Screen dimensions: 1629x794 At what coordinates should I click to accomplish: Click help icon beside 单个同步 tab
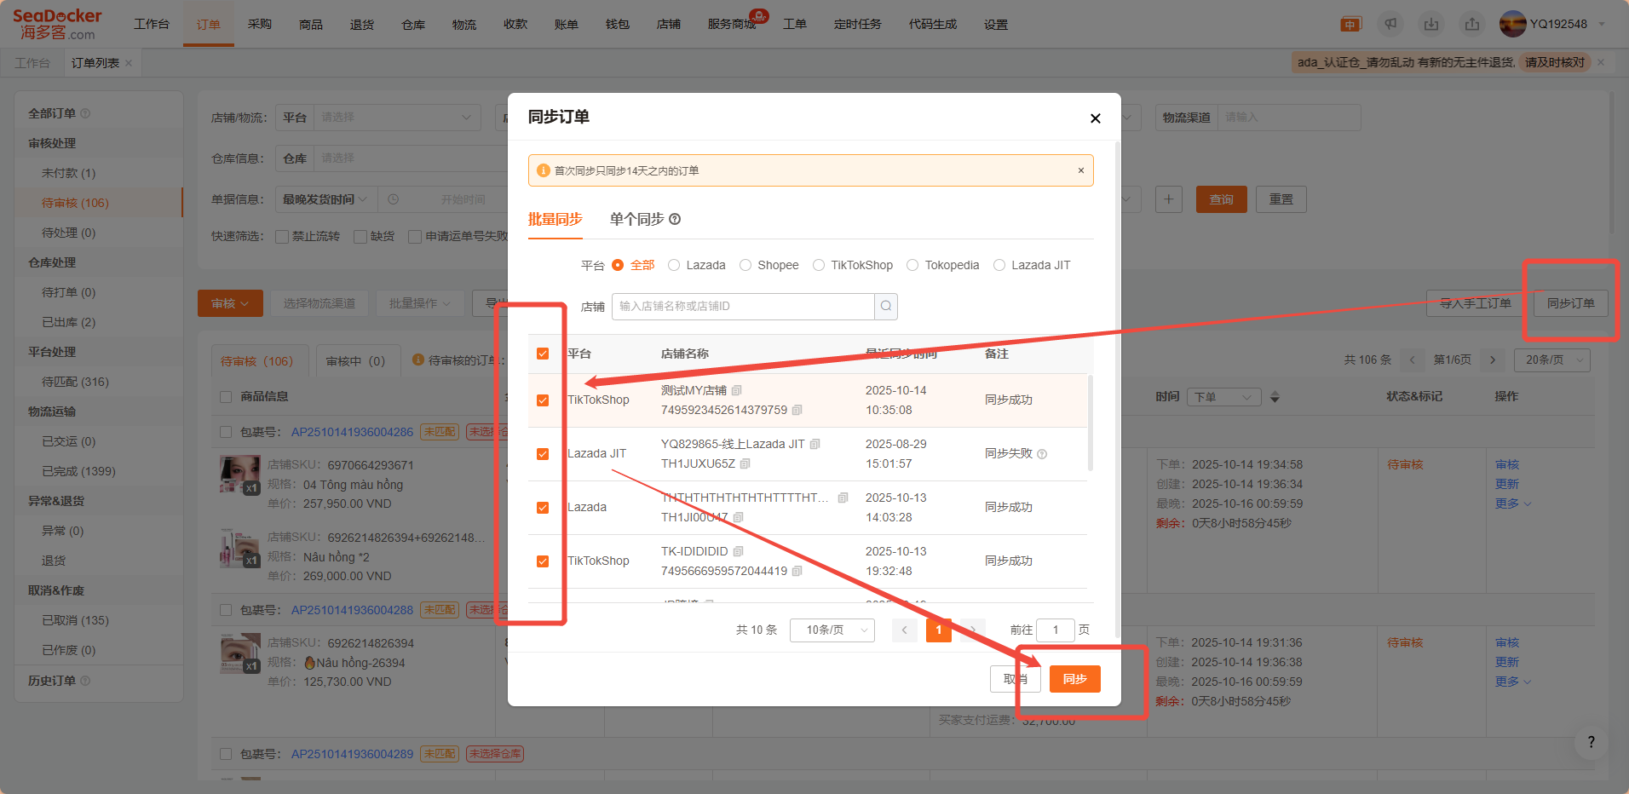675,220
